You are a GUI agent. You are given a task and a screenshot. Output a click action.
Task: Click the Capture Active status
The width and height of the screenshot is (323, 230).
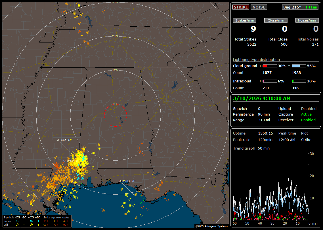pos(306,114)
